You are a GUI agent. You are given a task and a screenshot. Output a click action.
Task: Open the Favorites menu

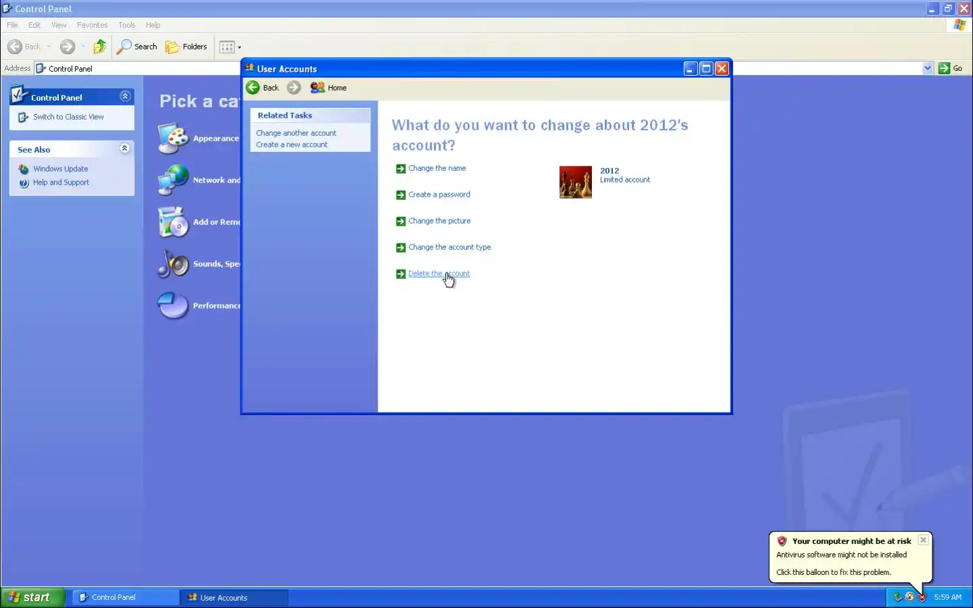(92, 25)
